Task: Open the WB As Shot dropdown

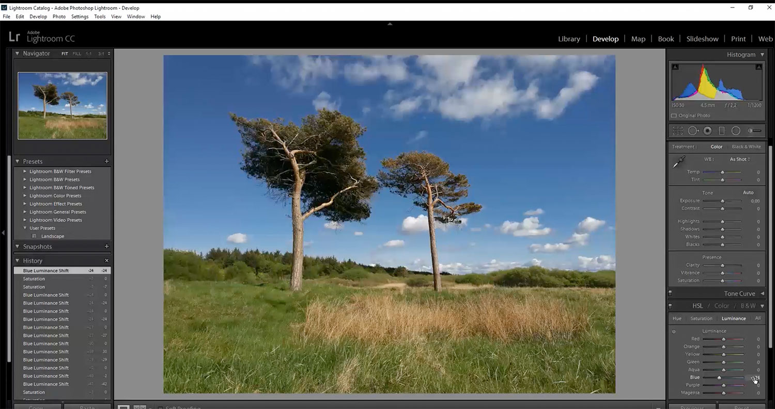Action: (740, 159)
